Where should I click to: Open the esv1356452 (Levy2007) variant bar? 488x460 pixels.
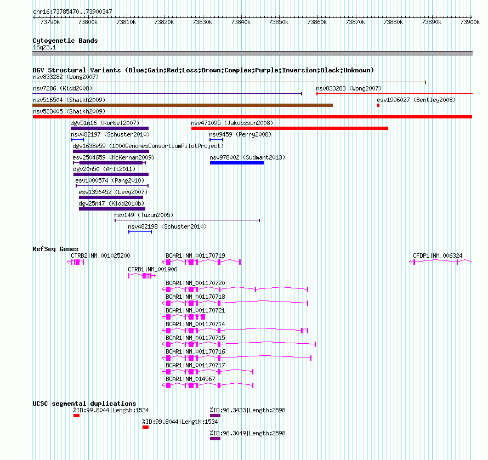click(x=111, y=197)
